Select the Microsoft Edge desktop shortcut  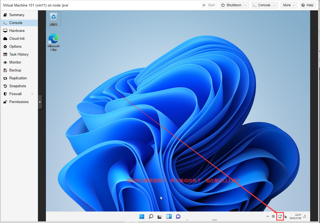click(x=54, y=42)
